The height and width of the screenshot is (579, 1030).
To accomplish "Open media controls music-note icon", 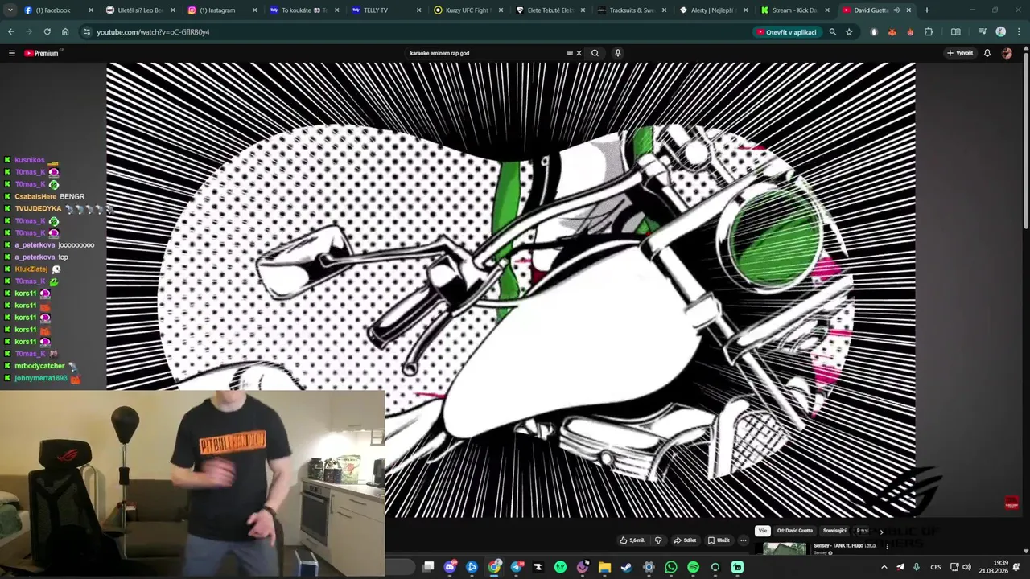I will point(983,32).
